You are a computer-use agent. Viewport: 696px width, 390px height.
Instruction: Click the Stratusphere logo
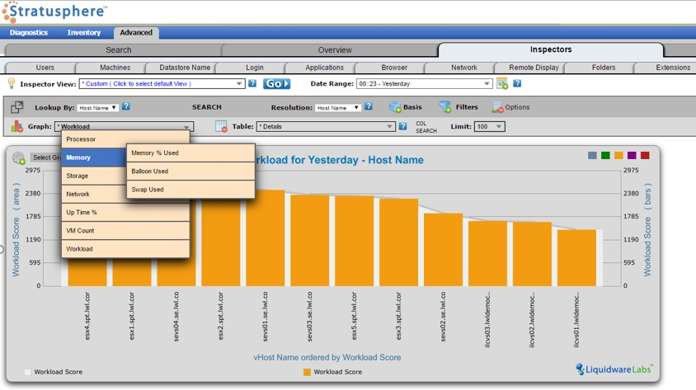pyautogui.click(x=54, y=12)
